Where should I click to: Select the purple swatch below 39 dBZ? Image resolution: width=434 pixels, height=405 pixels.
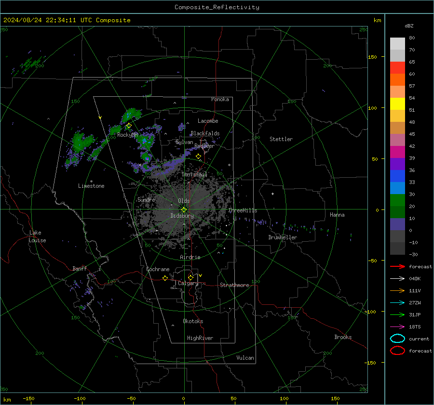pos(397,164)
